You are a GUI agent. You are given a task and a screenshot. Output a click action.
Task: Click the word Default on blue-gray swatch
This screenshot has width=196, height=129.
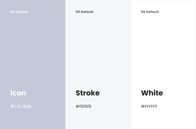click(x=22, y=12)
